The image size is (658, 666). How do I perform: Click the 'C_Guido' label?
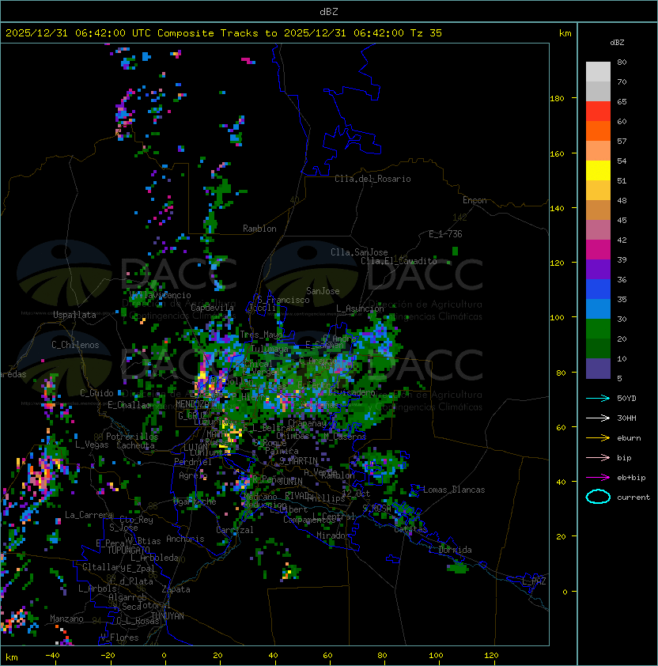point(96,393)
